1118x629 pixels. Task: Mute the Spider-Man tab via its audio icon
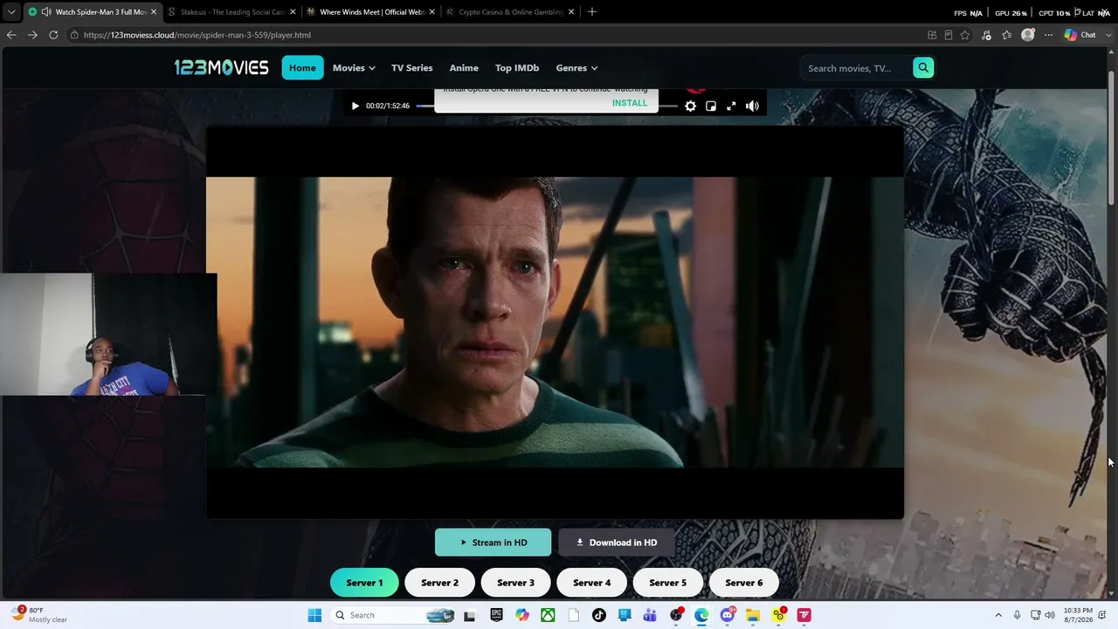click(45, 12)
